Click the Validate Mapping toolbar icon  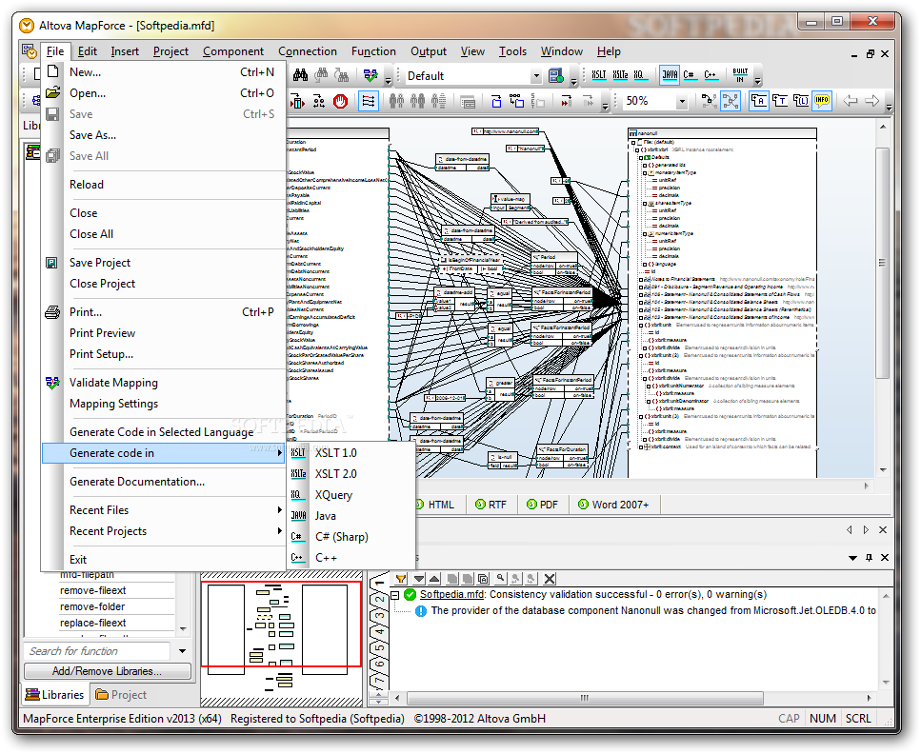370,75
